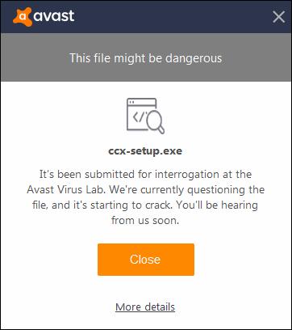Image resolution: width=292 pixels, height=330 pixels.
Task: Click the code brackets symbol inside the window icon
Action: coord(140,116)
